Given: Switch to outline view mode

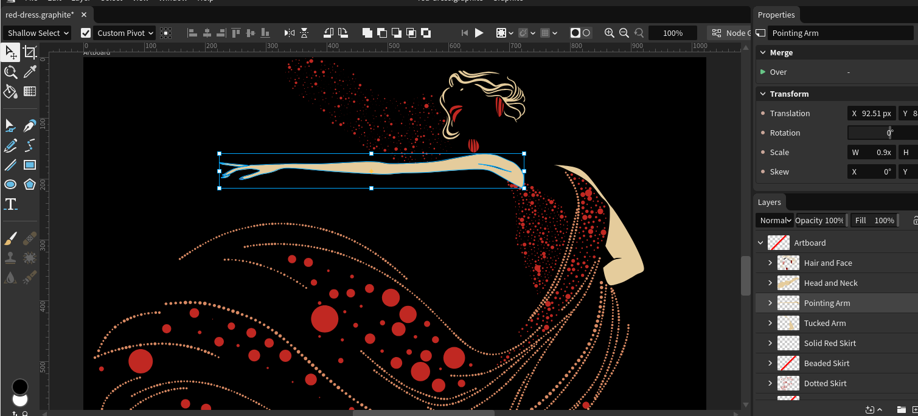Looking at the screenshot, I should (586, 33).
